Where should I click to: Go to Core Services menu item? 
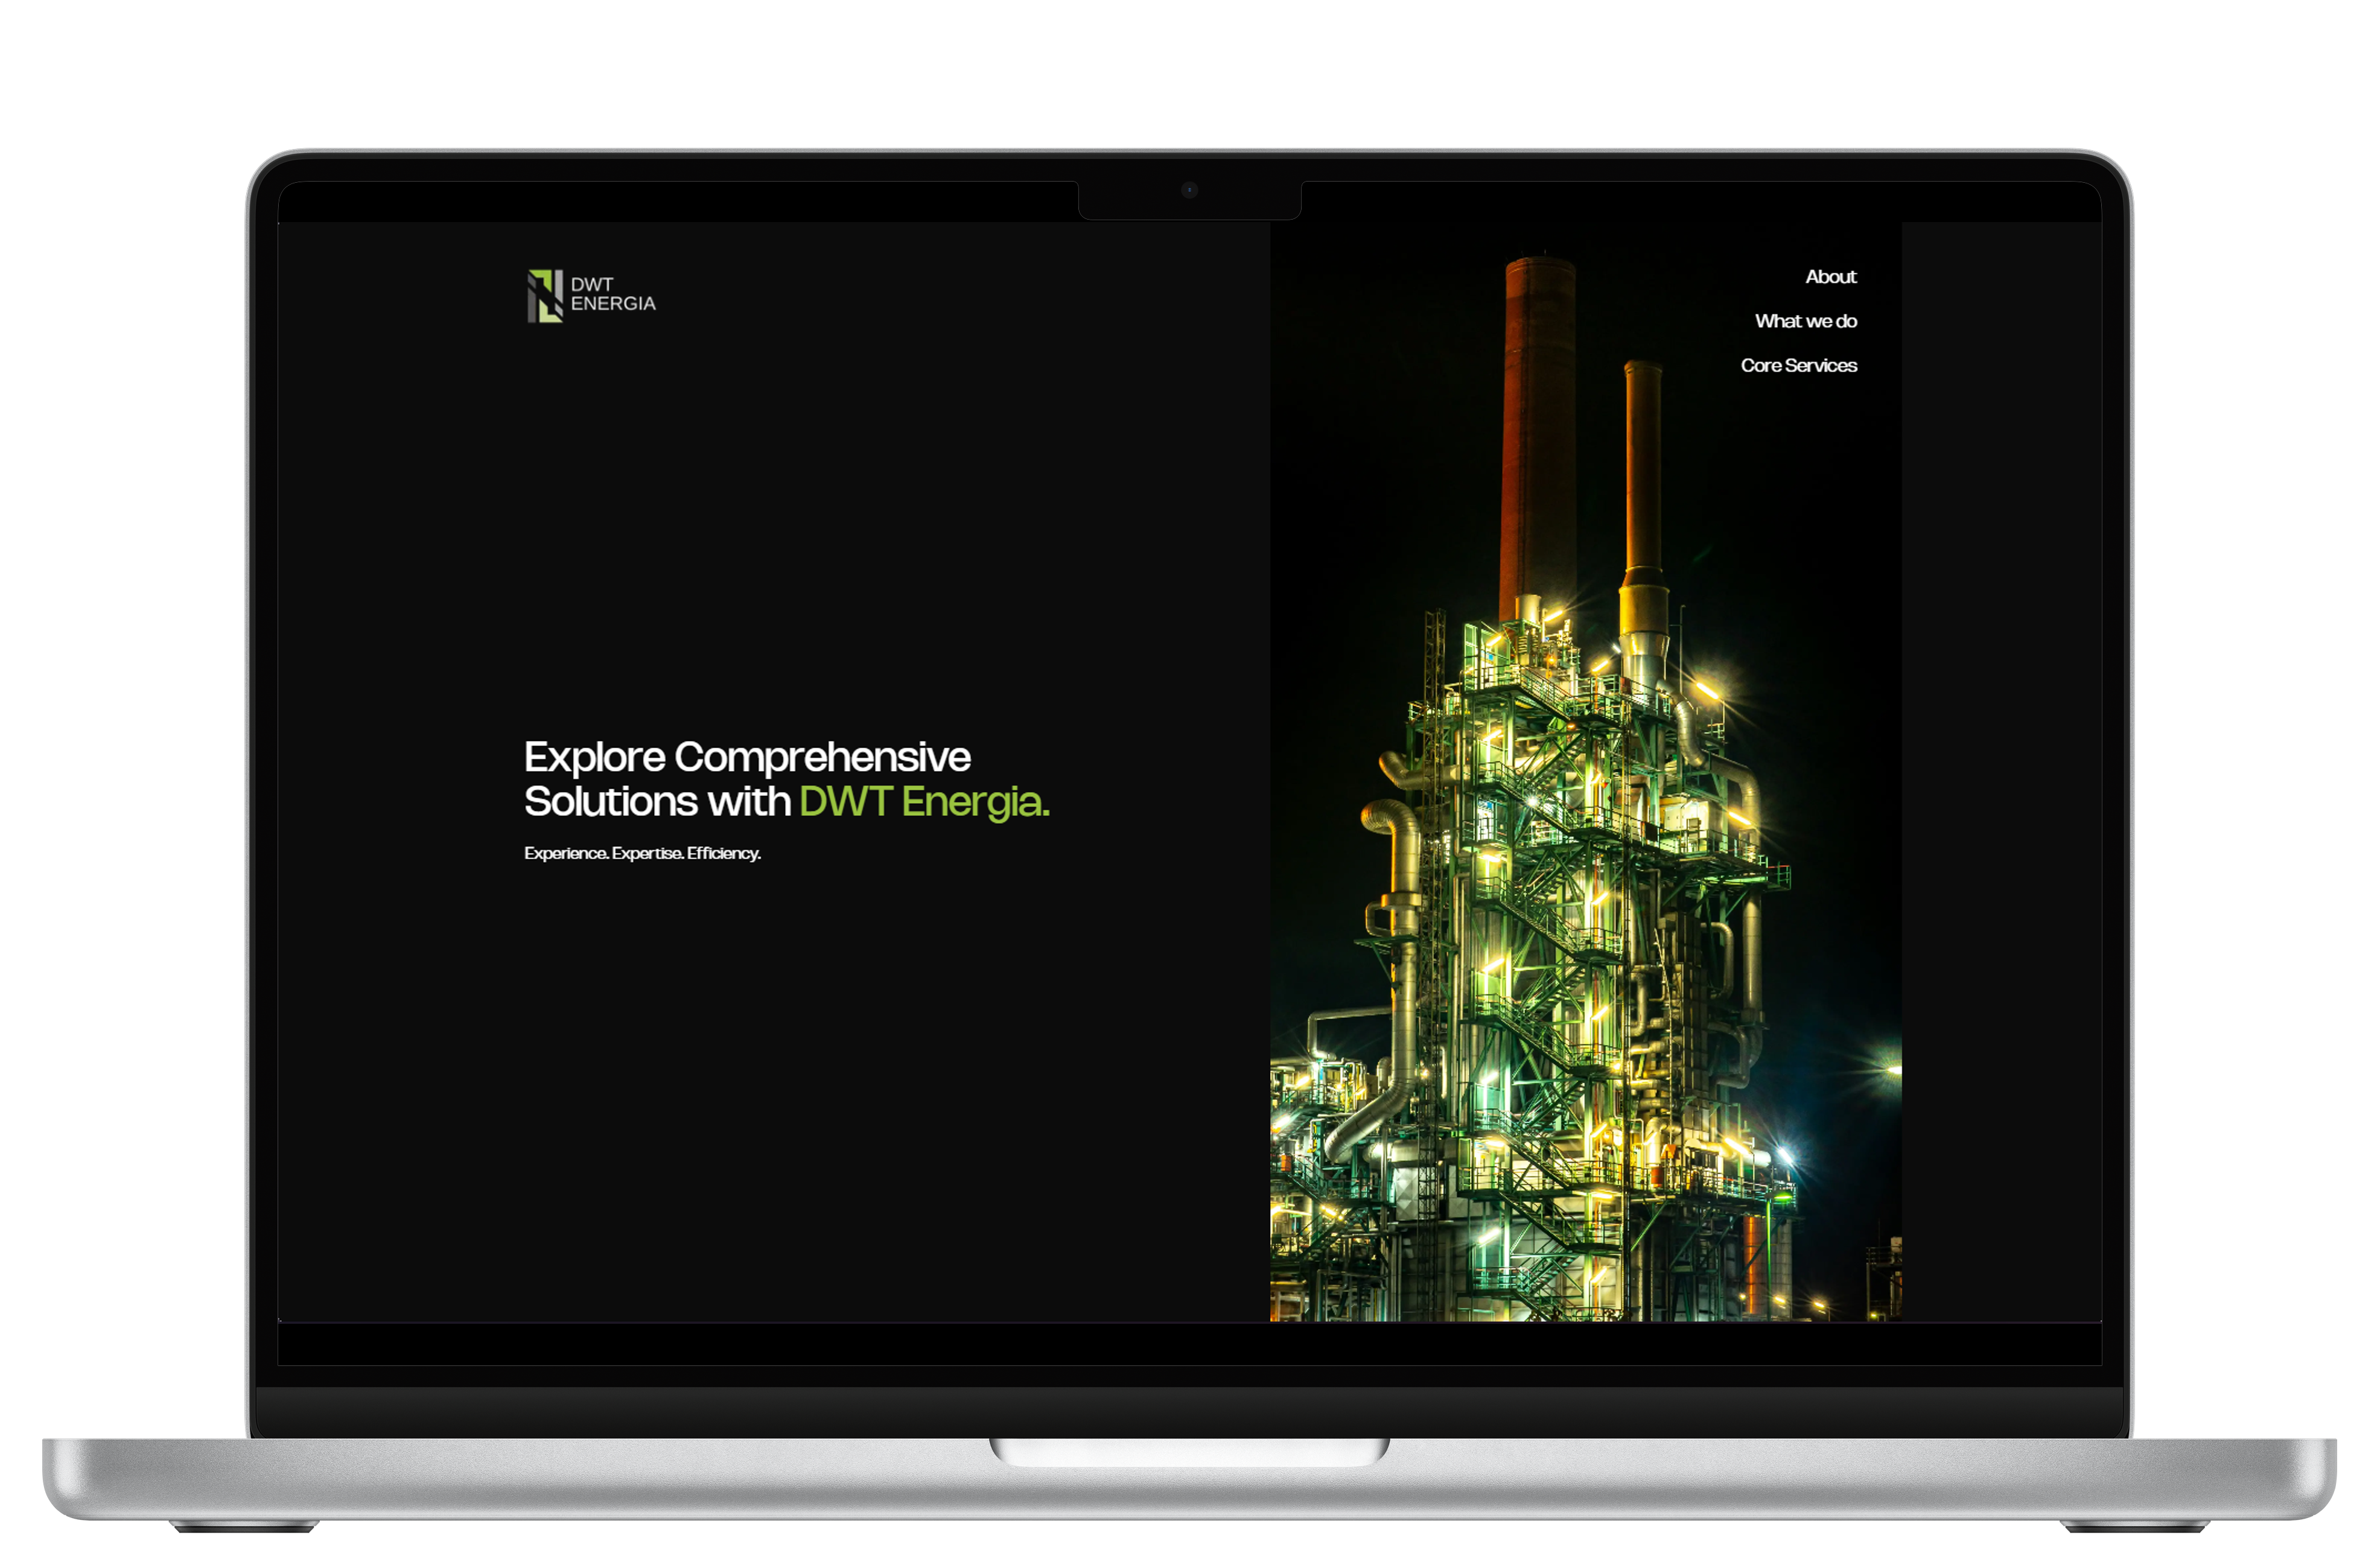(1798, 365)
